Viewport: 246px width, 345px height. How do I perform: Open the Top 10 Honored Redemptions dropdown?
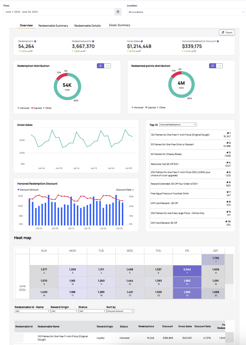pyautogui.click(x=178, y=125)
